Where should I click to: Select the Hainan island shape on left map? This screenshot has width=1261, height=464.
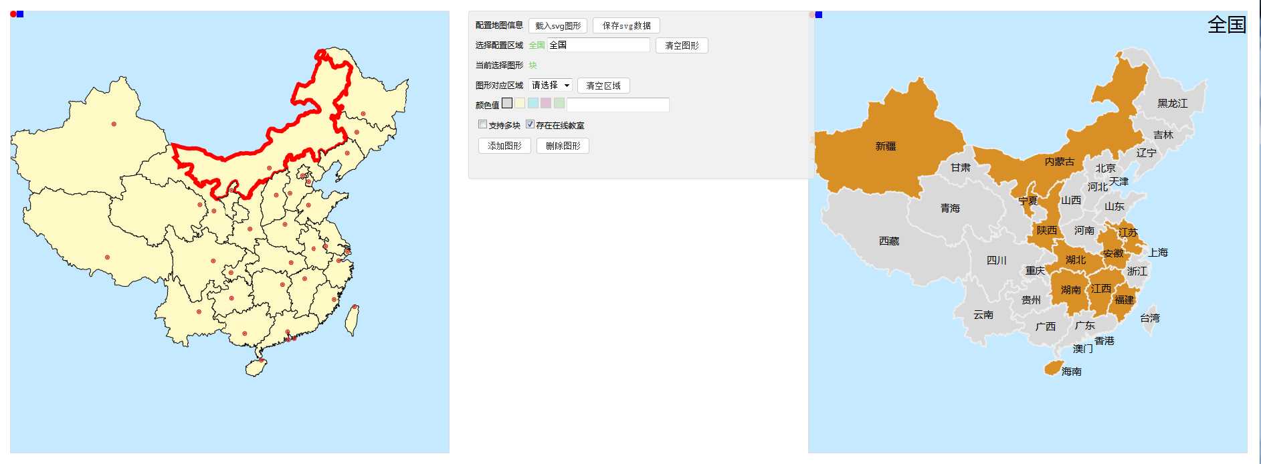(256, 367)
